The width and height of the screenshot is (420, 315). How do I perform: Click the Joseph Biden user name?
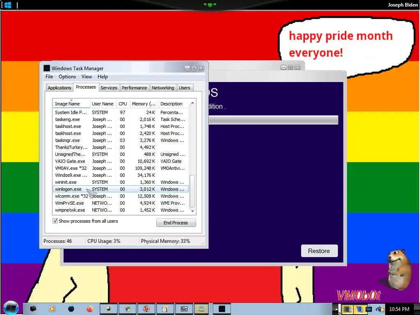(403, 5)
